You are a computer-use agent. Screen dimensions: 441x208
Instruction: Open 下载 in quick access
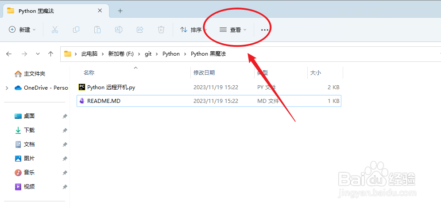click(x=29, y=130)
